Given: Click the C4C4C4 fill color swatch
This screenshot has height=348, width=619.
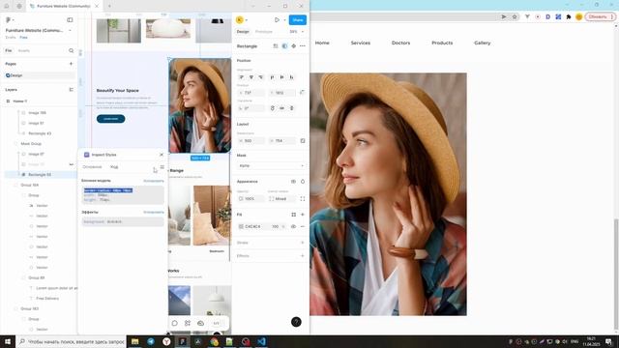Looking at the screenshot, I should tap(241, 226).
